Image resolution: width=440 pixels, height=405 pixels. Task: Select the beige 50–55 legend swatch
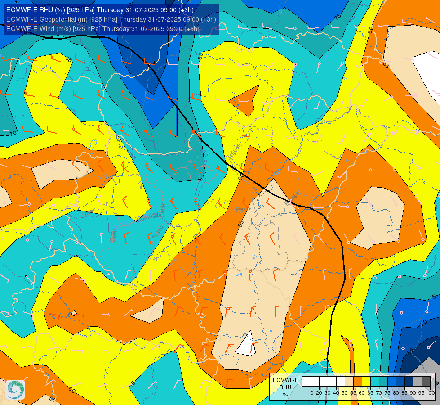click(x=349, y=382)
